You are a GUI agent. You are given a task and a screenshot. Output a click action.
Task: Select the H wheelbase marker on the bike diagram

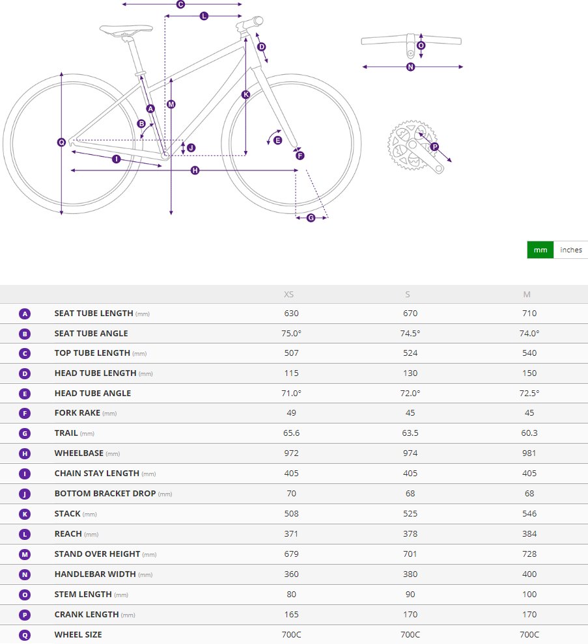pos(195,170)
